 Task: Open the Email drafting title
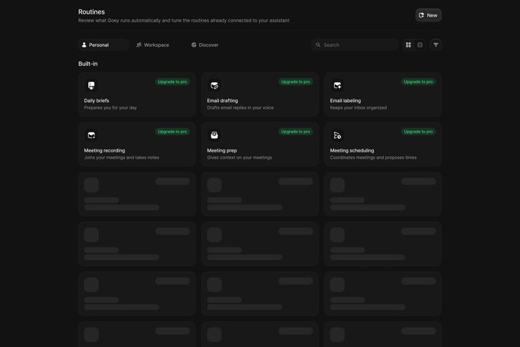[223, 100]
